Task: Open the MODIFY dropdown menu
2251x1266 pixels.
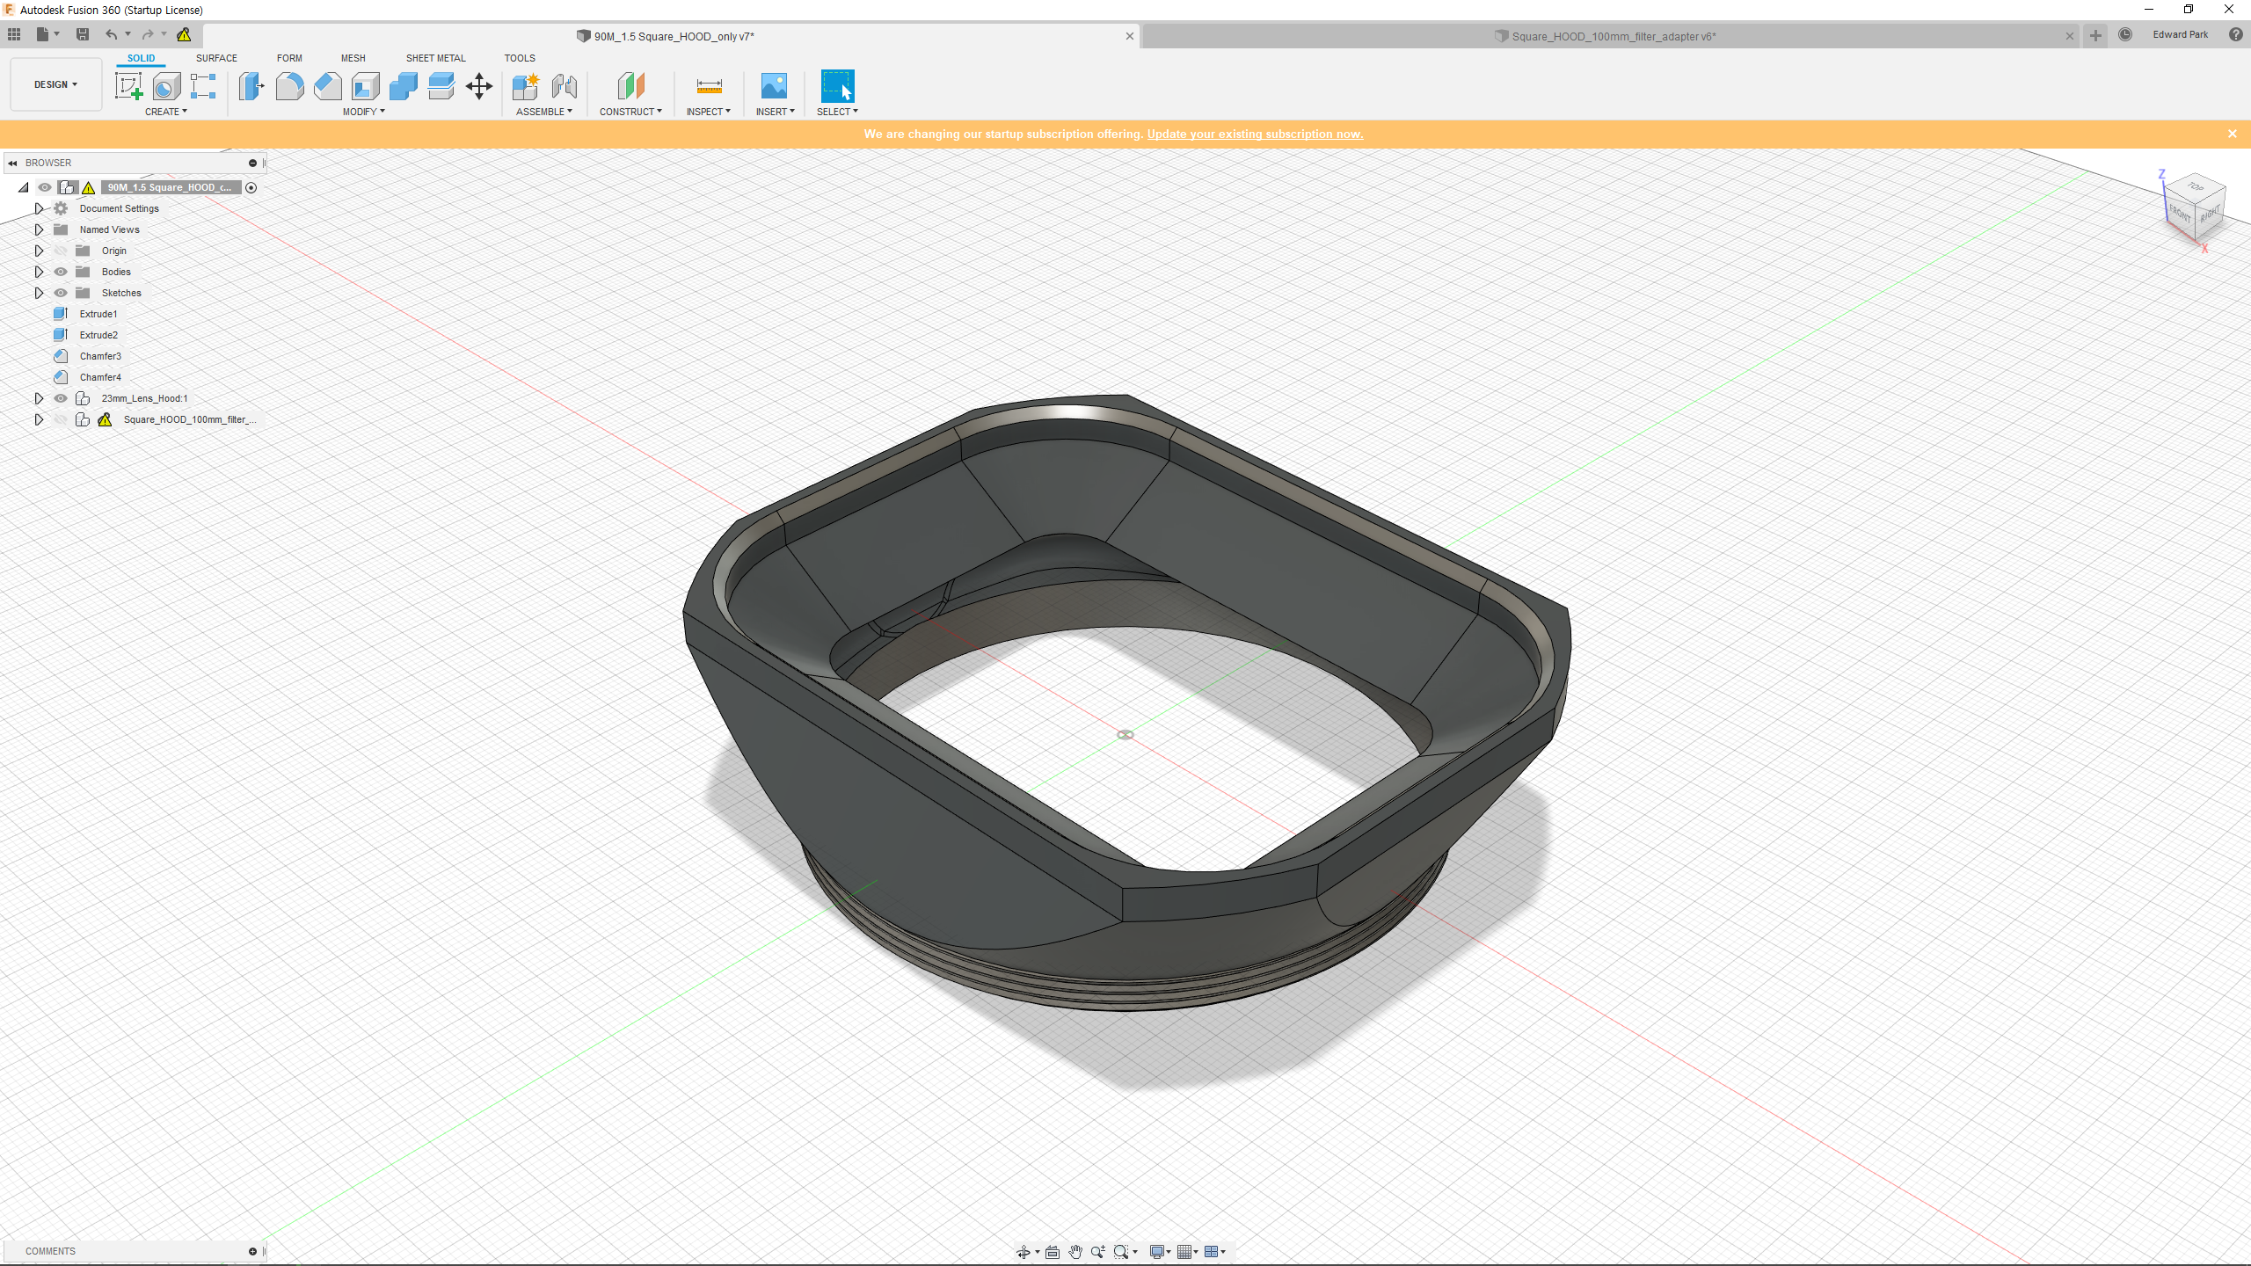Action: [363, 112]
